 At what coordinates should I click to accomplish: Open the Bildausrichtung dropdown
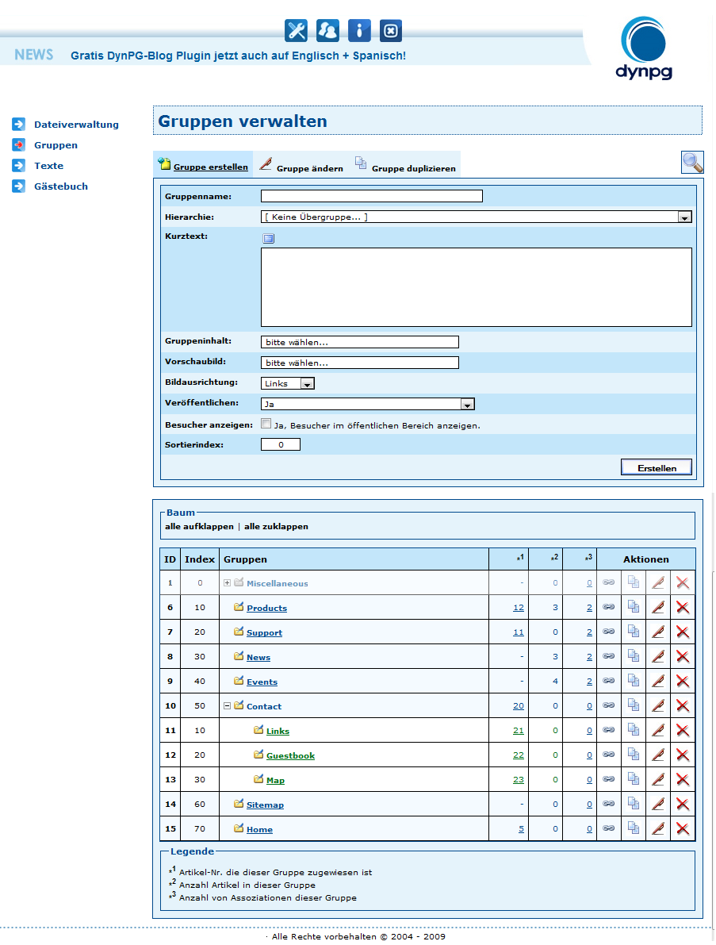pyautogui.click(x=307, y=384)
